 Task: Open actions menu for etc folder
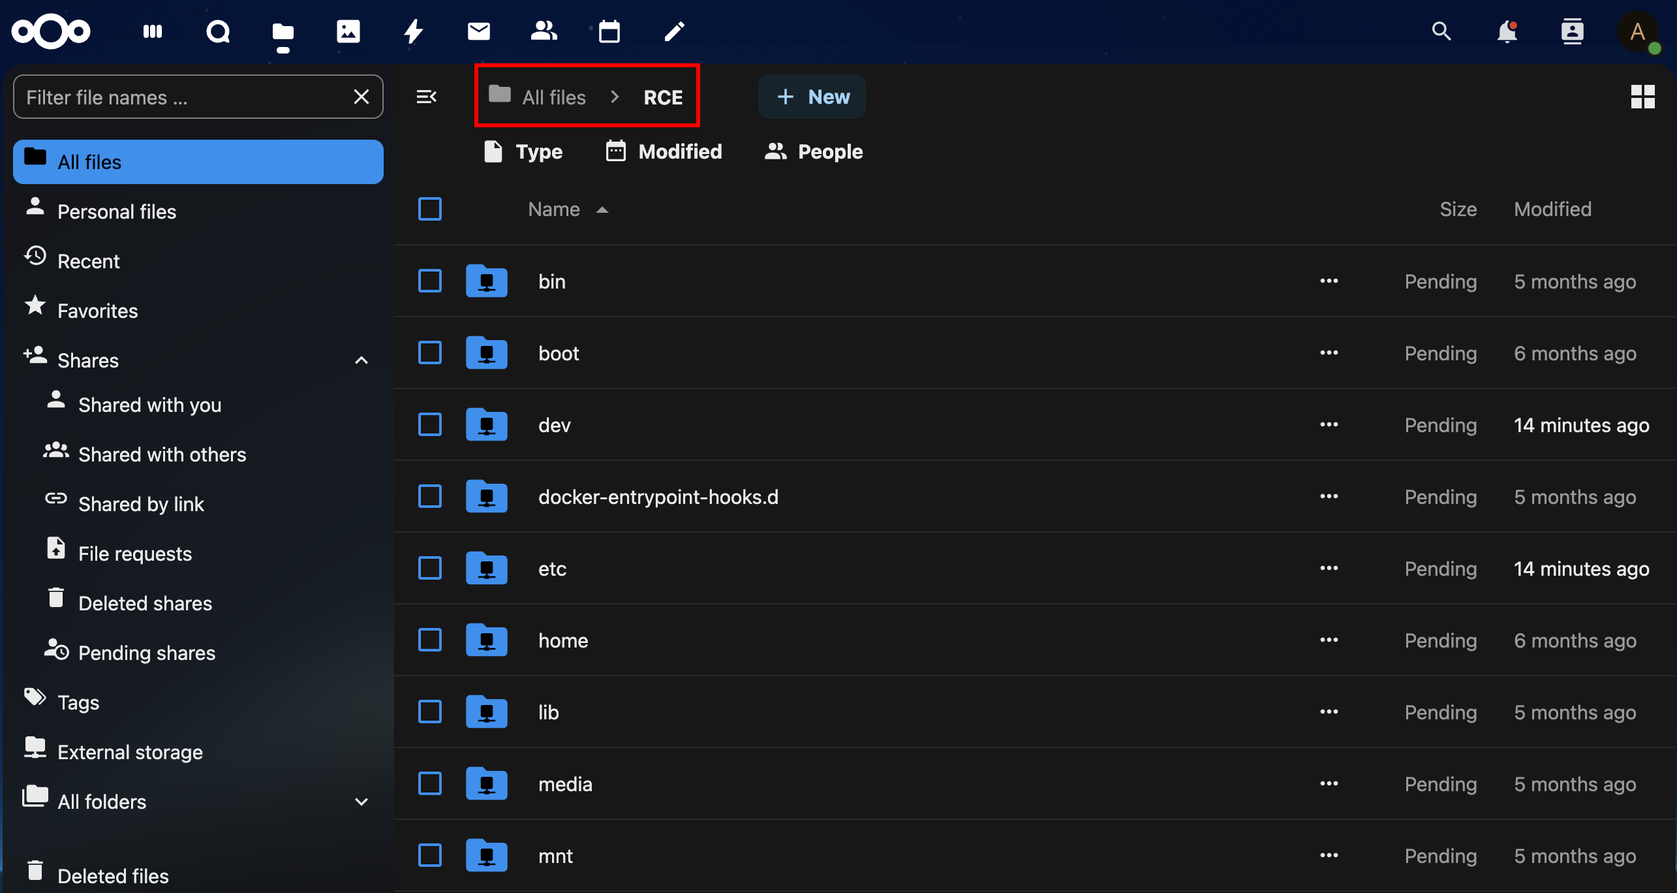(x=1329, y=569)
